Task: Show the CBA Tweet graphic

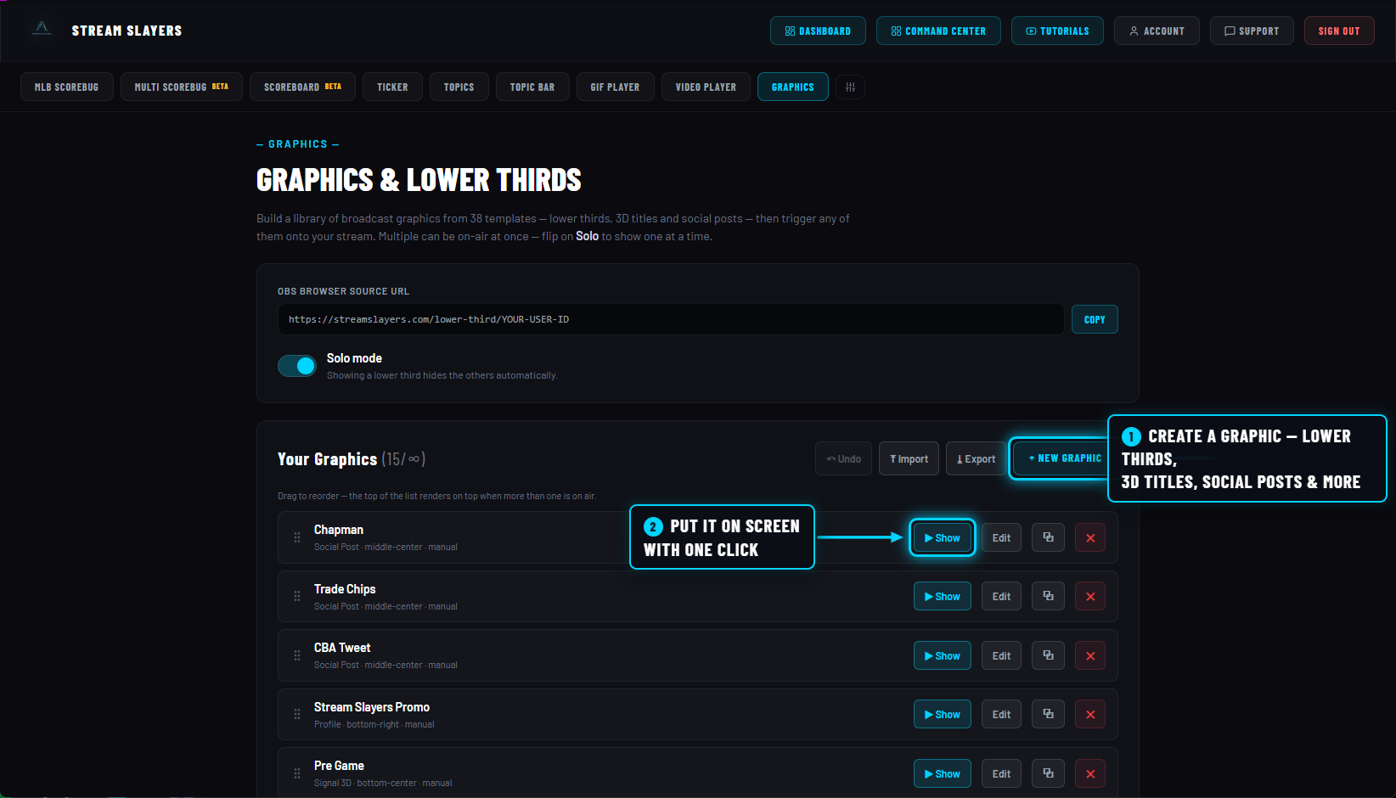Action: [x=942, y=655]
